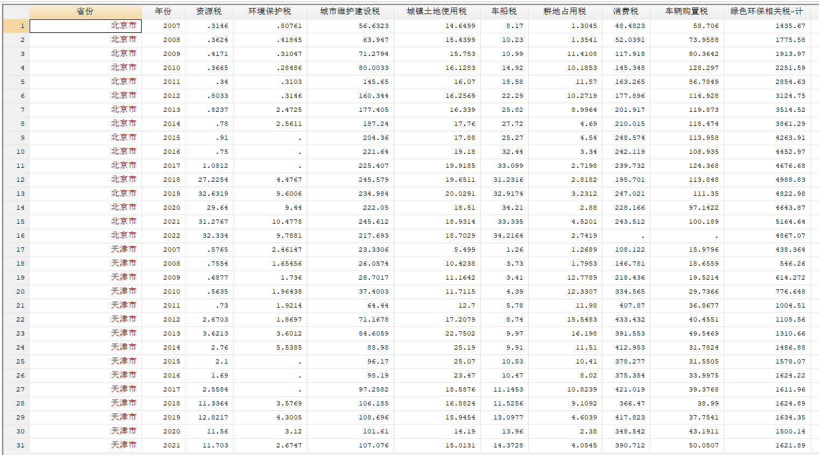
Task: Select the vehicle purchase tax value 50.0507
Action: pyautogui.click(x=687, y=445)
